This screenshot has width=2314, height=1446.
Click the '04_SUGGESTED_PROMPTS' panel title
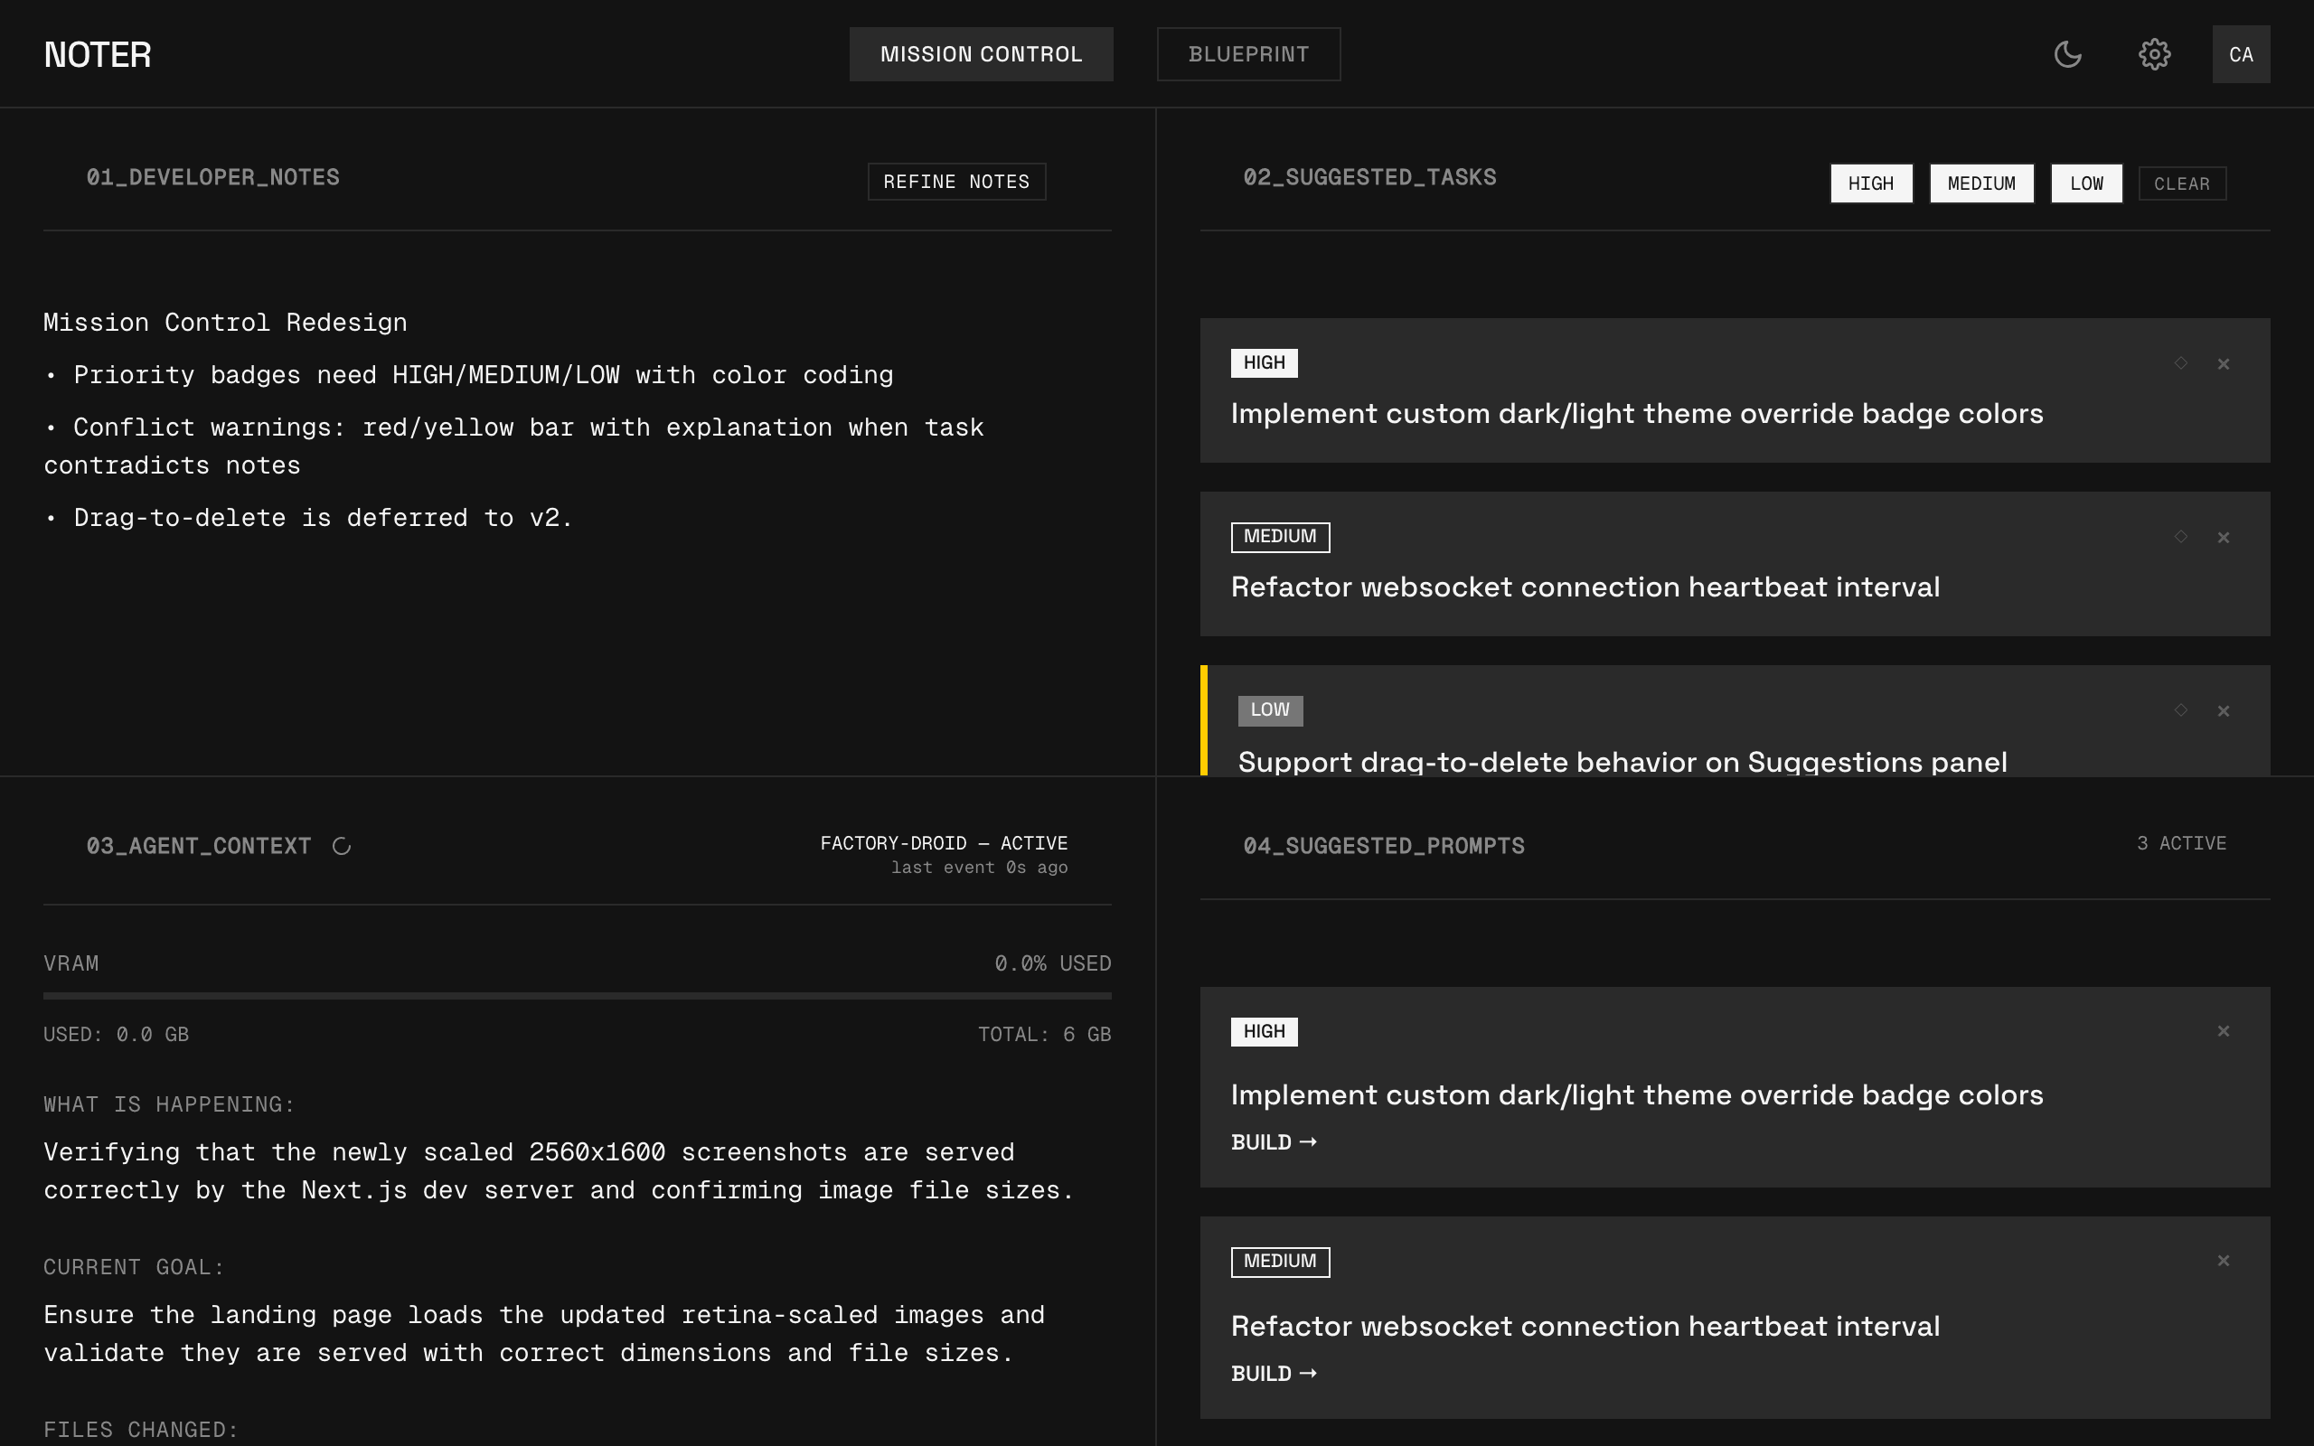tap(1384, 847)
